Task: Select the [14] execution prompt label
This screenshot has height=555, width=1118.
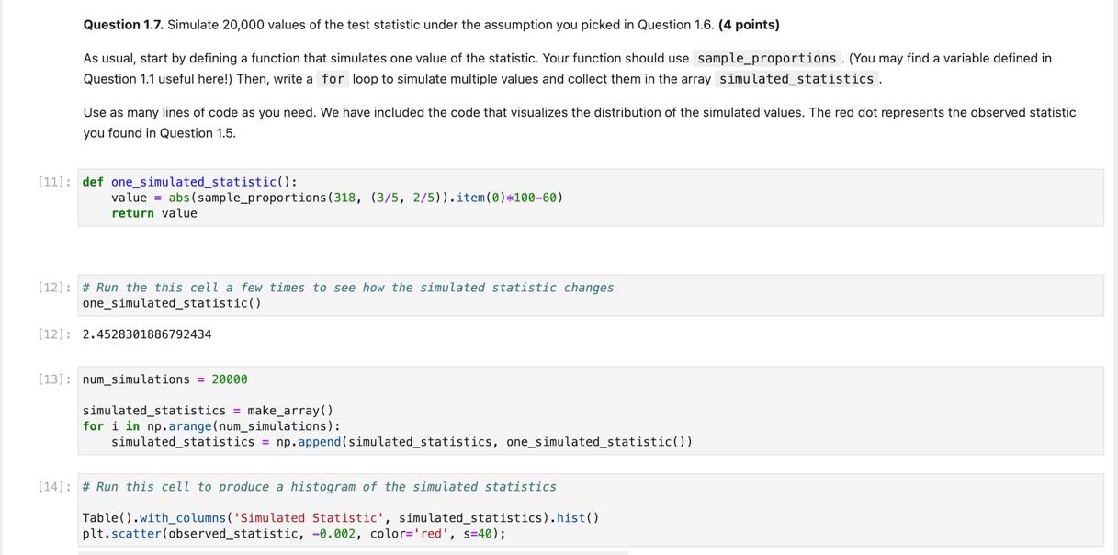Action: tap(54, 487)
